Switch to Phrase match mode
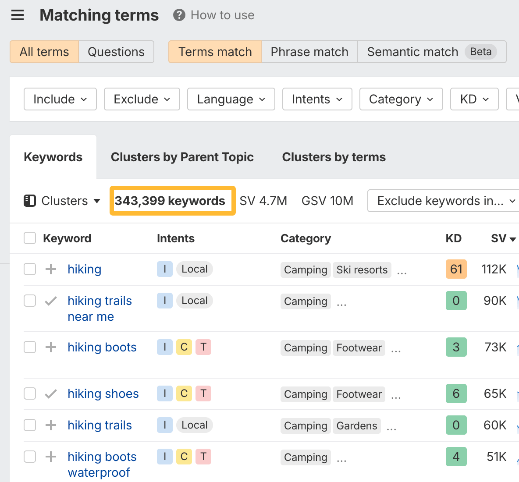The width and height of the screenshot is (519, 482). click(x=309, y=52)
